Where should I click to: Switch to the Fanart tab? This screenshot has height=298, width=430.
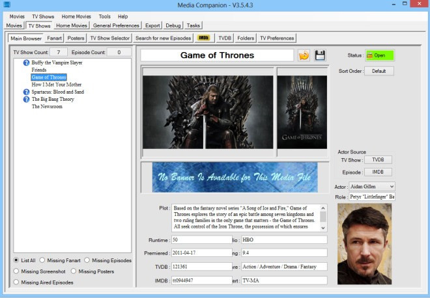[54, 38]
